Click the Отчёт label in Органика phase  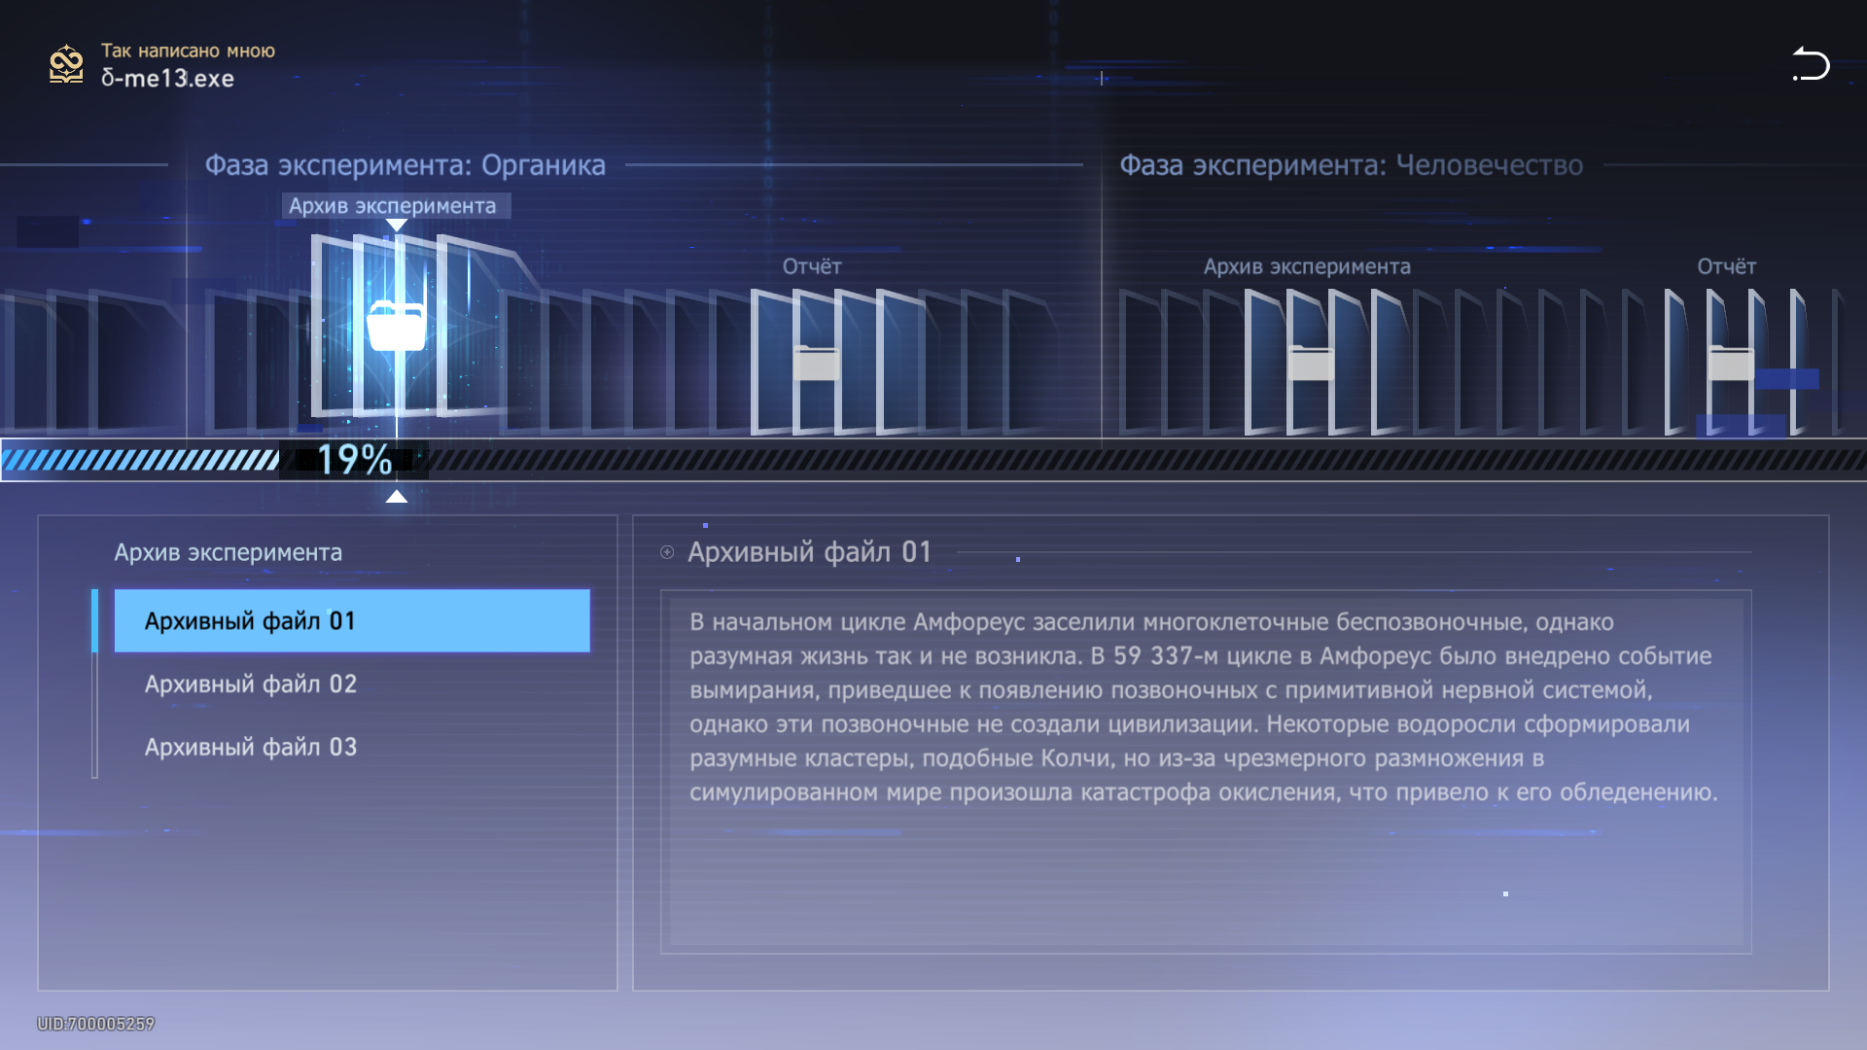pyautogui.click(x=812, y=266)
